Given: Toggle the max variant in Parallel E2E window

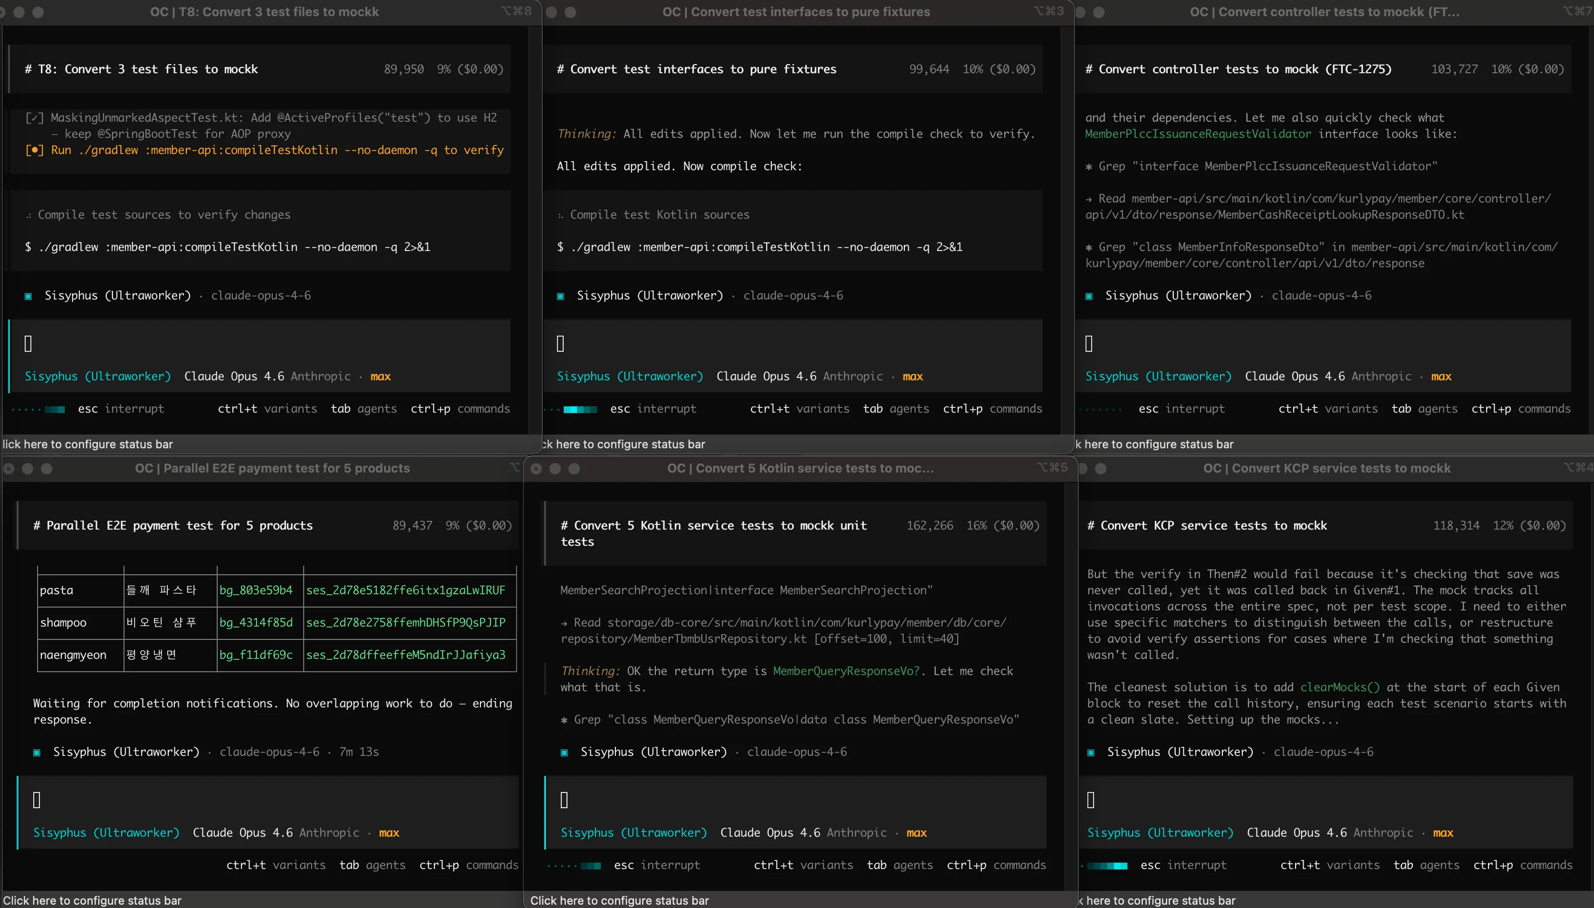Looking at the screenshot, I should pyautogui.click(x=389, y=832).
